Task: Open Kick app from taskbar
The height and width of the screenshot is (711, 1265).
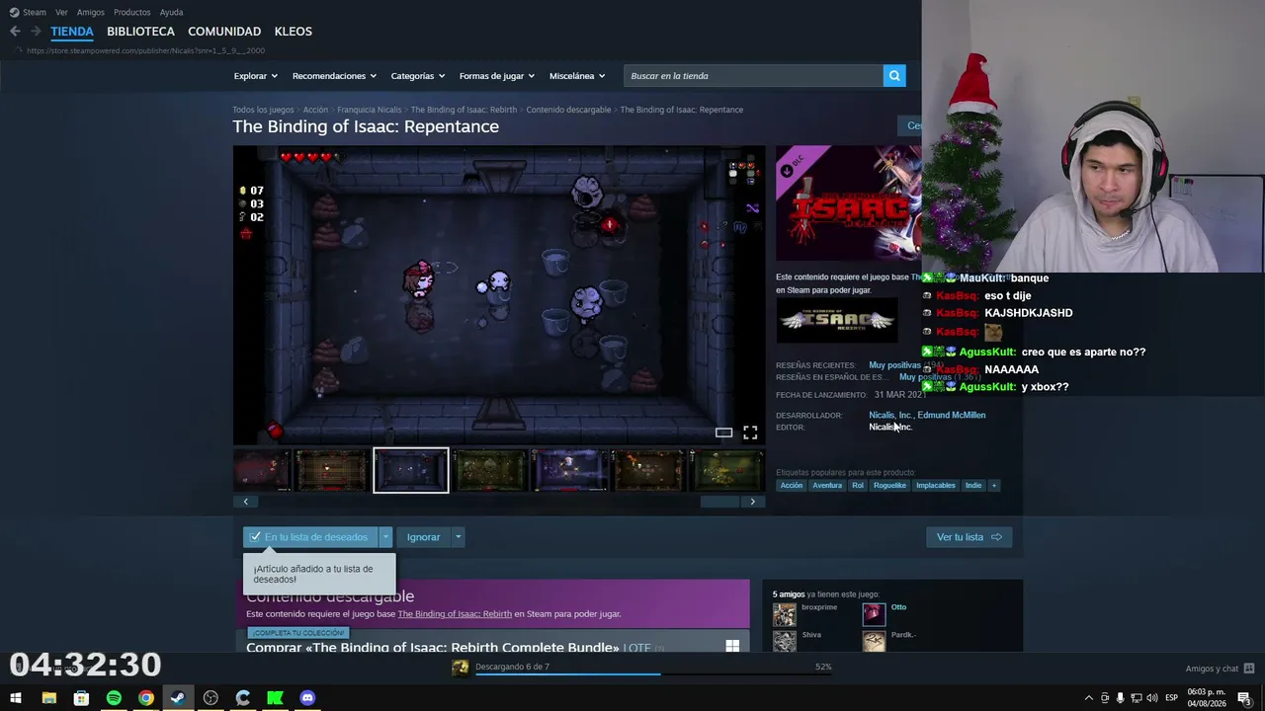Action: point(275,698)
